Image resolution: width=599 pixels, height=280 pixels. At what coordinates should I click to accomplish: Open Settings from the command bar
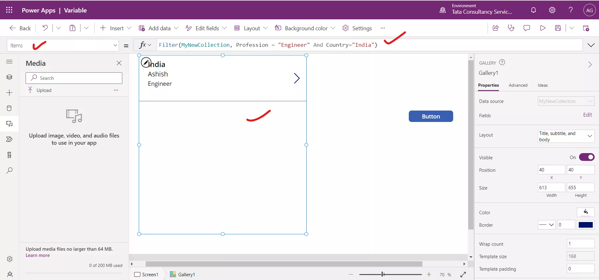tap(357, 28)
